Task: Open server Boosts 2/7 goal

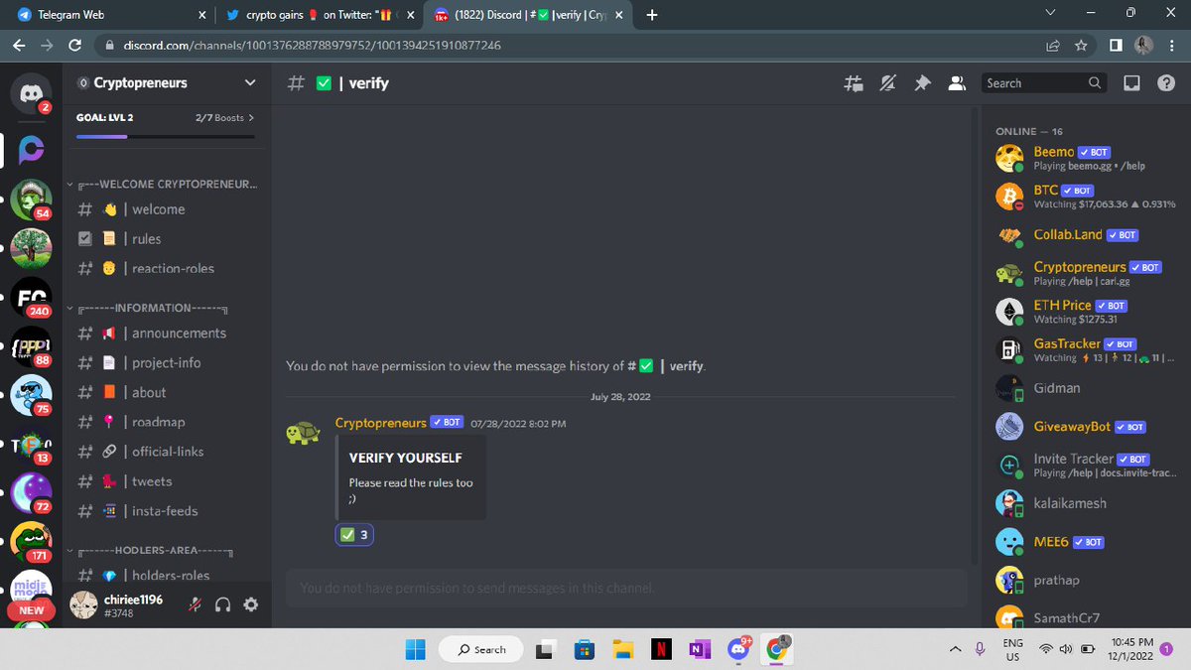Action: pos(224,117)
